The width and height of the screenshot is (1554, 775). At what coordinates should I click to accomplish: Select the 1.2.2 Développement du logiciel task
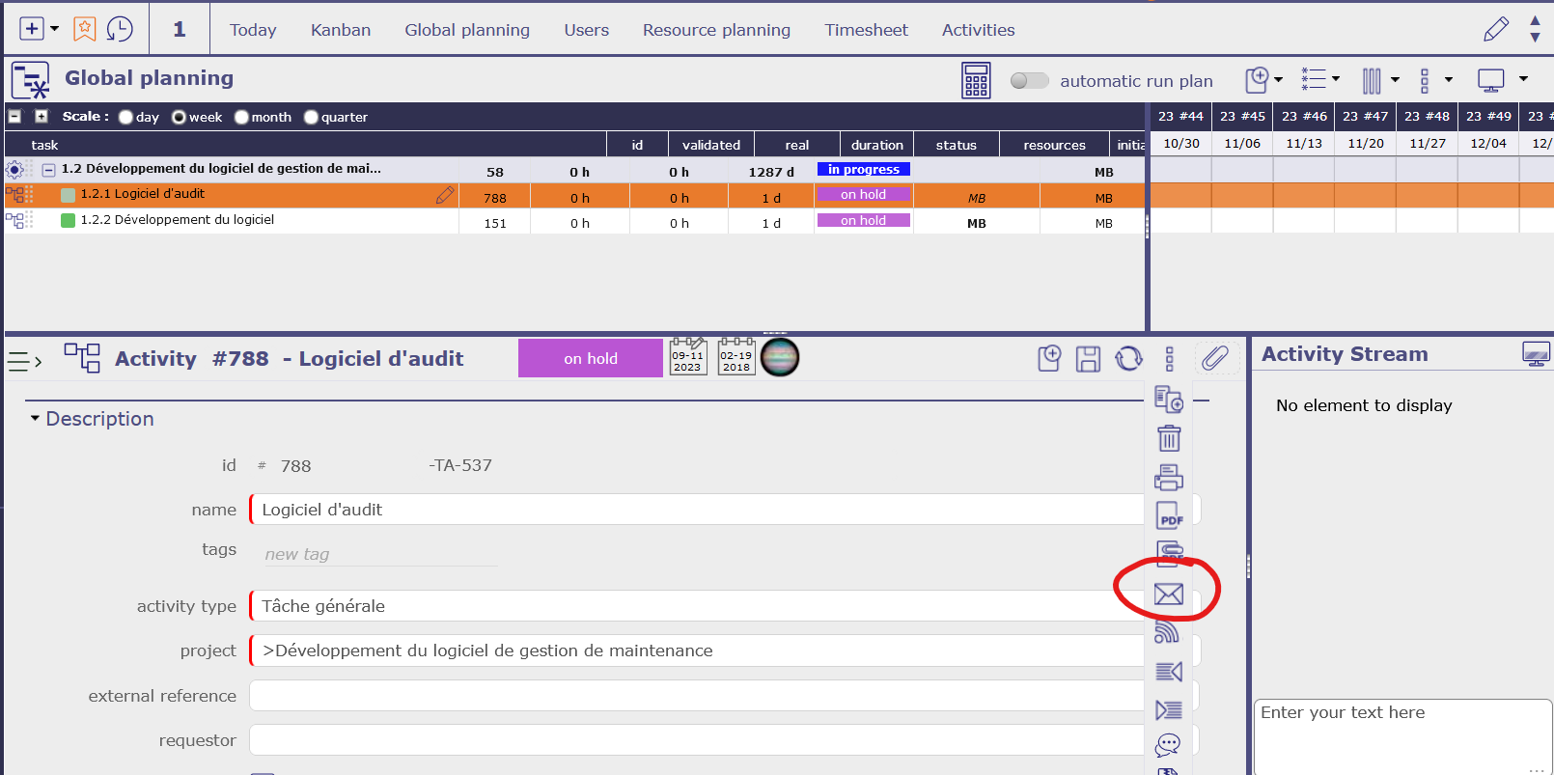(x=178, y=220)
